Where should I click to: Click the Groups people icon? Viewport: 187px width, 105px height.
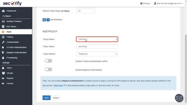coord(3,73)
